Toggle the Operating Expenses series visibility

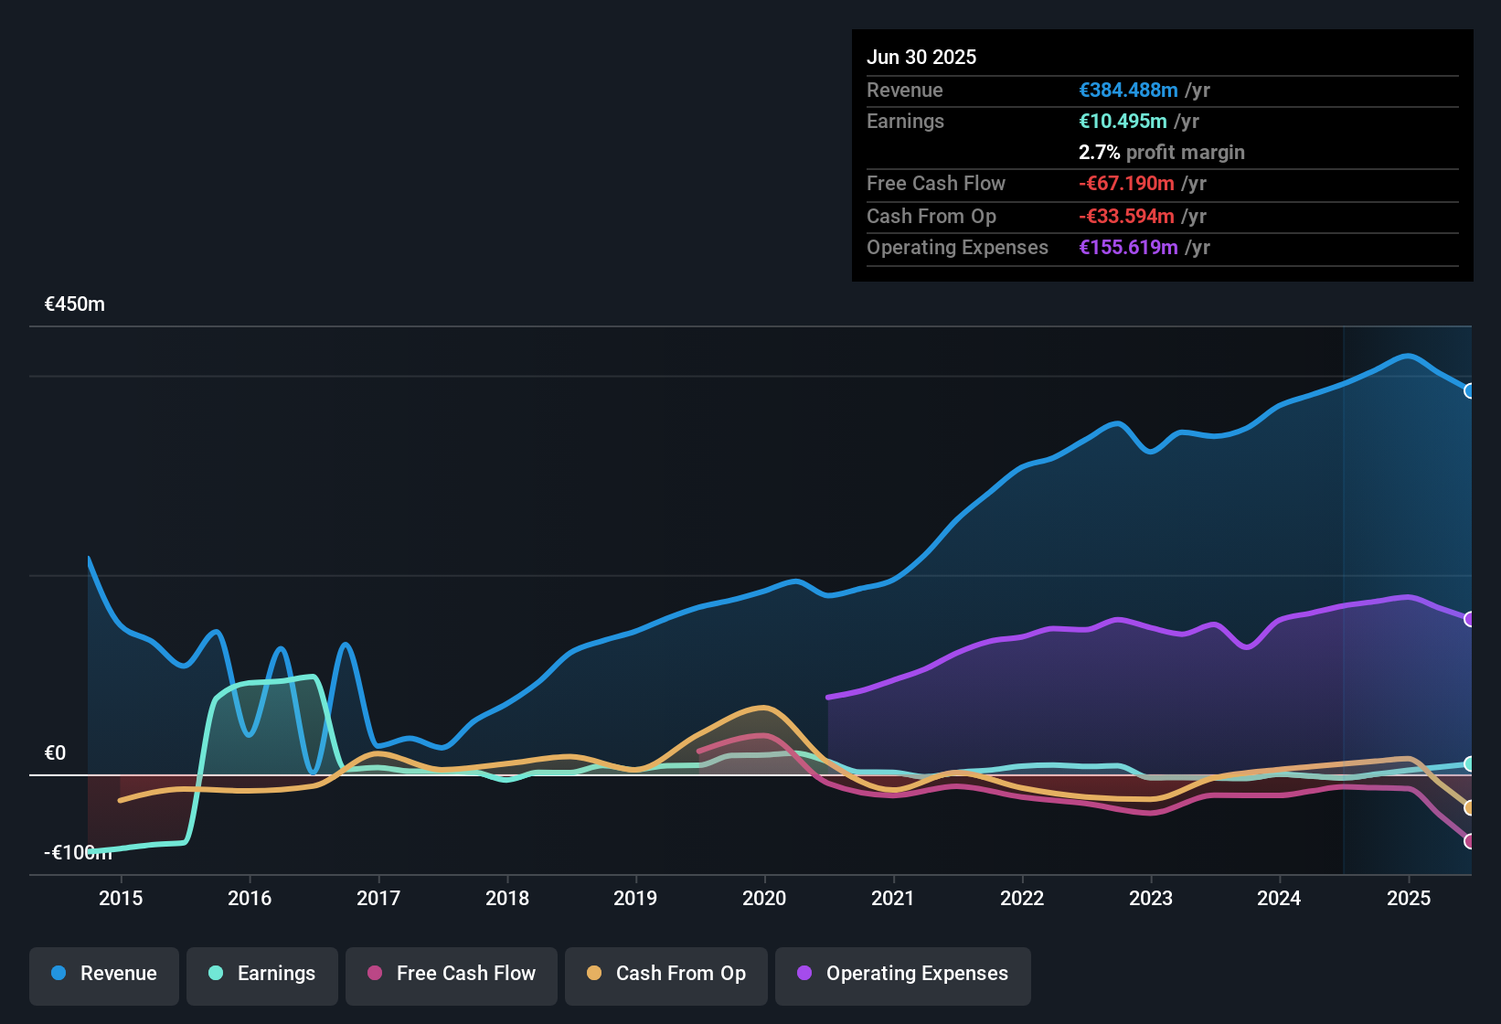pos(902,974)
